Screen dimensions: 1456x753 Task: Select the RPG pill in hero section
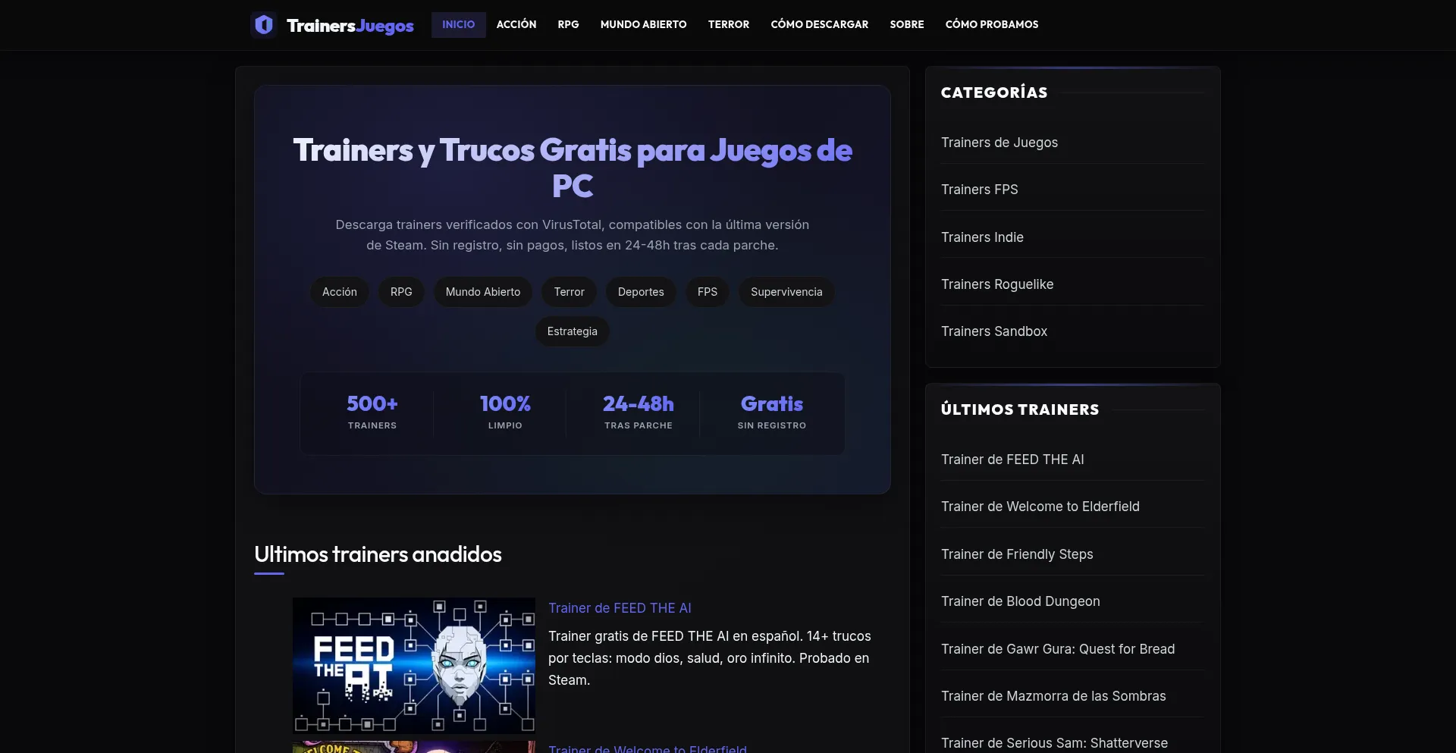click(401, 292)
